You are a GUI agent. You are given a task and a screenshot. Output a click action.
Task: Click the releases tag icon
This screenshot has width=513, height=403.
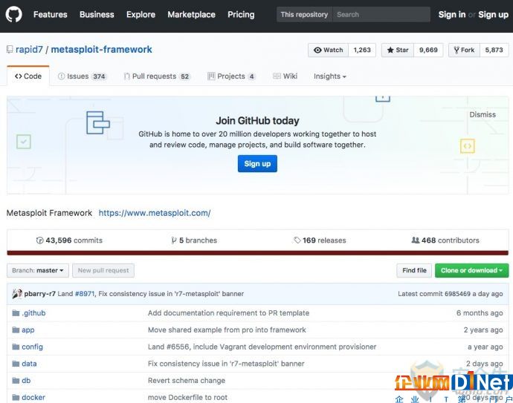(x=297, y=240)
